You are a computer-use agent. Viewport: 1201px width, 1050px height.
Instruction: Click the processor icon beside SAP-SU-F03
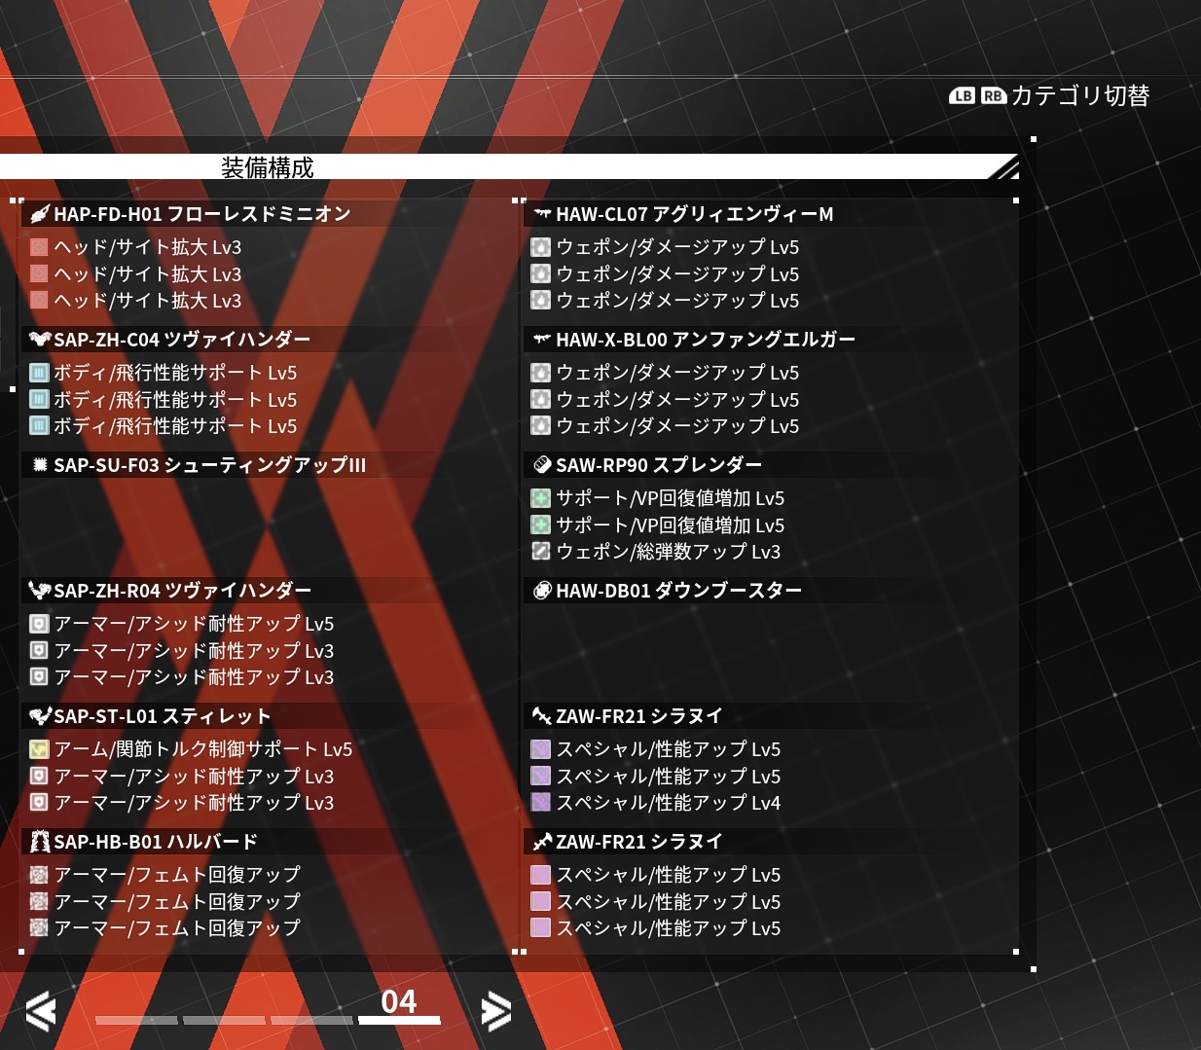40,465
